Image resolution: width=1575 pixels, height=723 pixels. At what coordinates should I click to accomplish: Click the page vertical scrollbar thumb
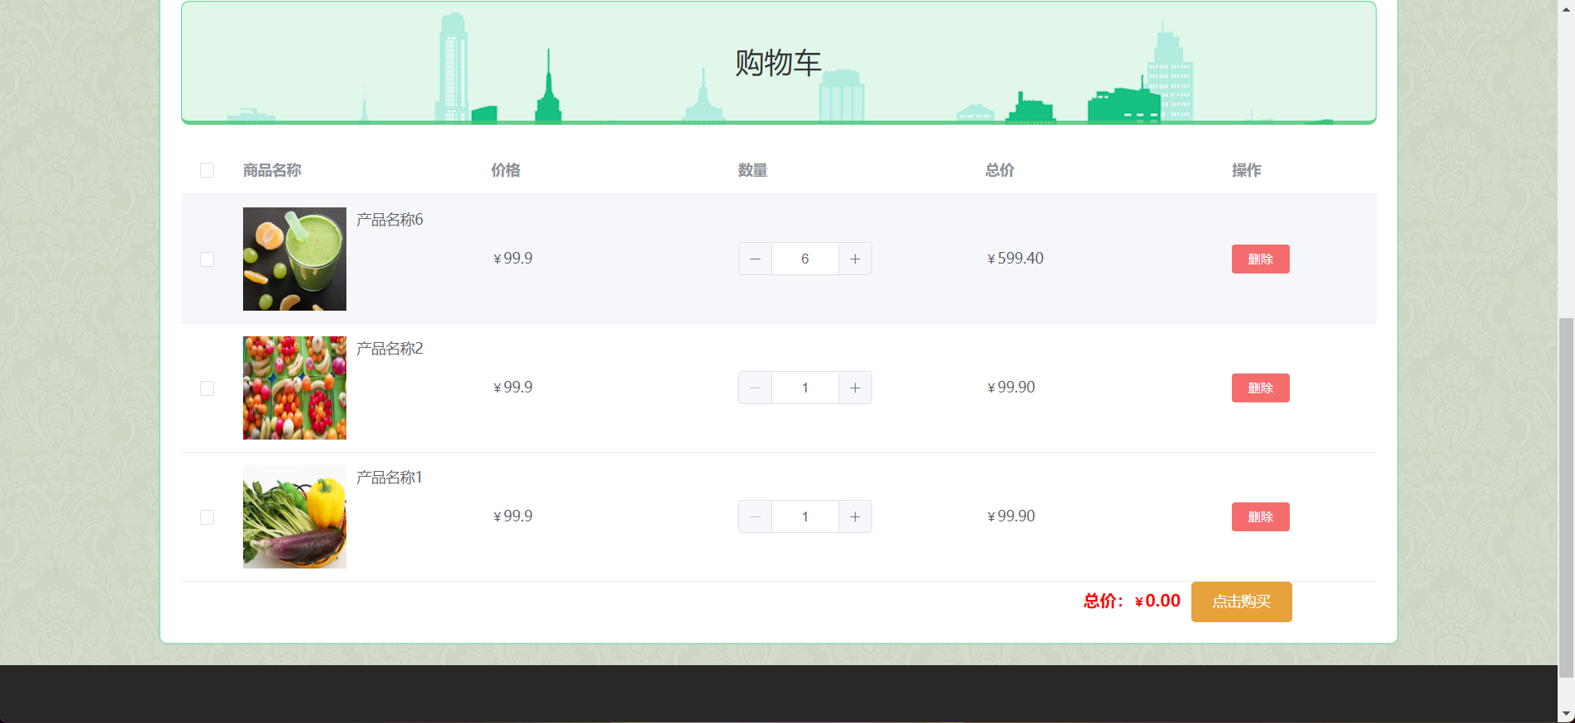pos(1566,496)
